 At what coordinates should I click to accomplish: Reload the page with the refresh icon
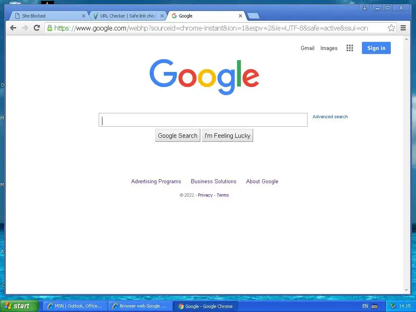(37, 28)
